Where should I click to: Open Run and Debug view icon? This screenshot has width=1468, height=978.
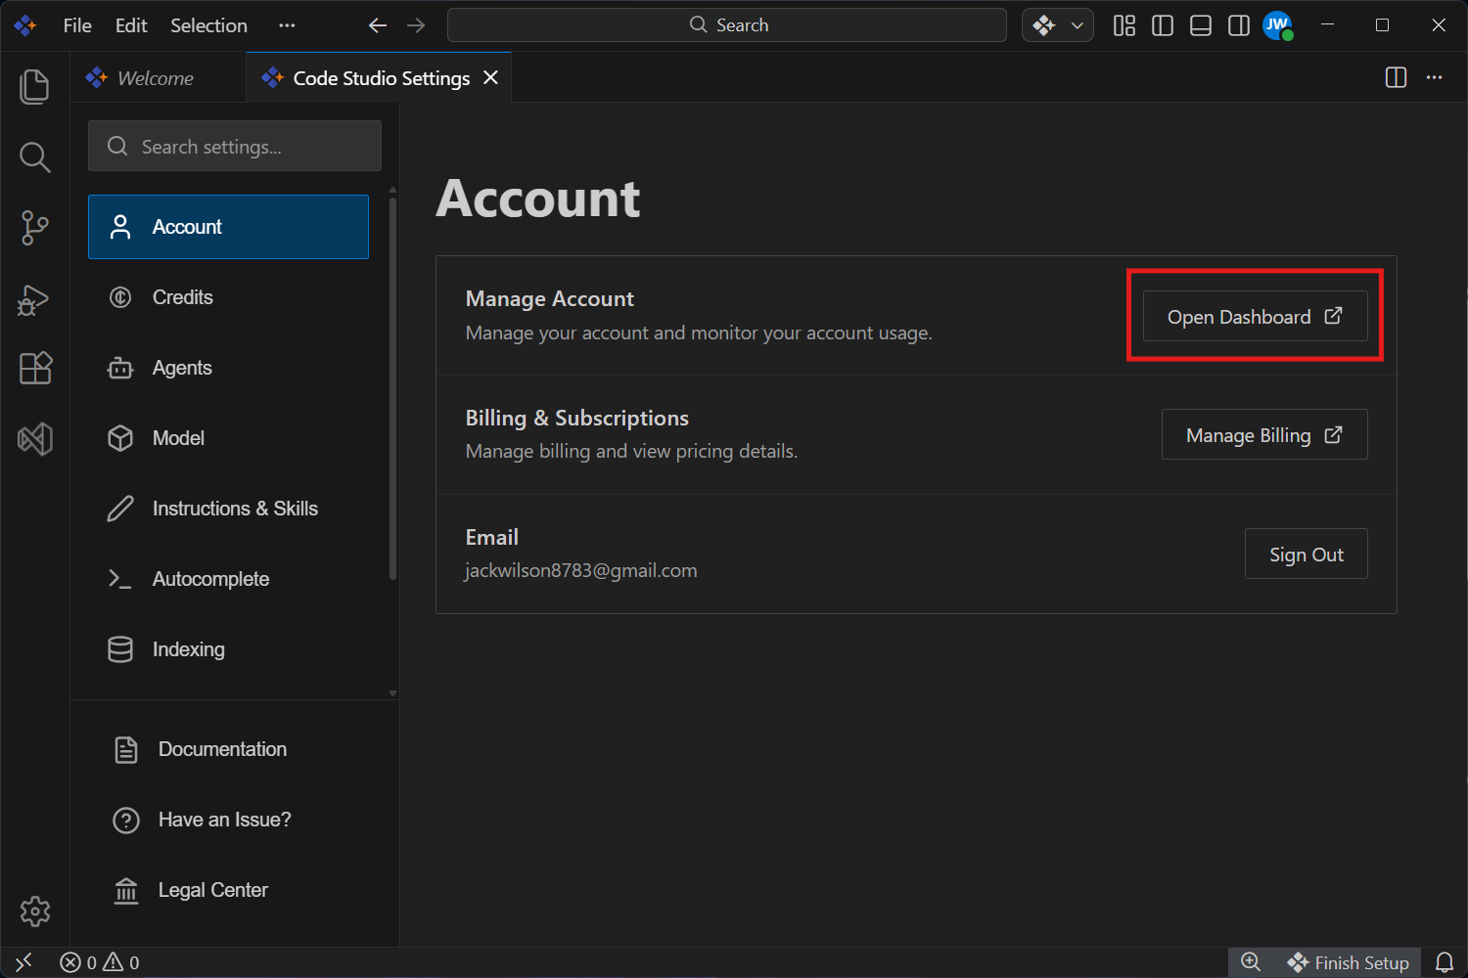point(34,299)
